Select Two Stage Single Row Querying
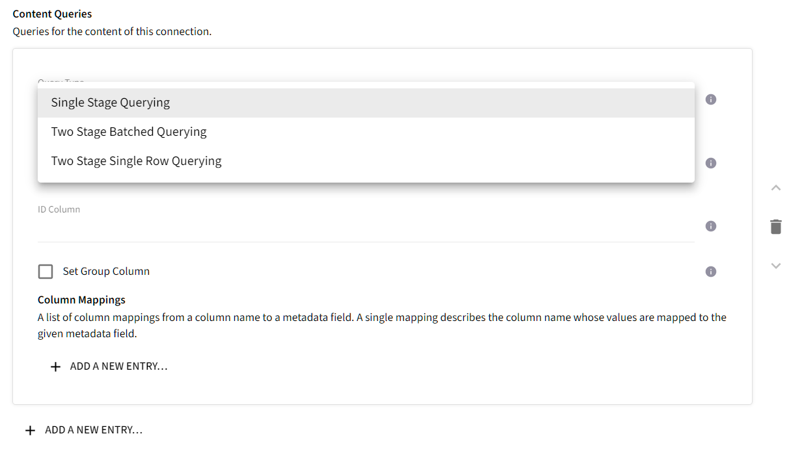Screen dimensions: 802x449 click(136, 160)
